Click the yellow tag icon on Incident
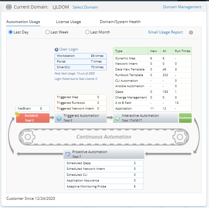Screen dimensions: 209x208 (17, 114)
